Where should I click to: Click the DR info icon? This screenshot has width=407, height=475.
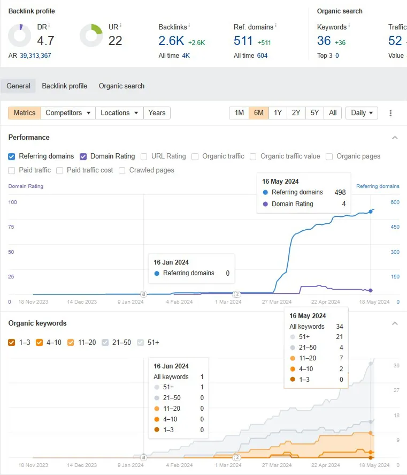(49, 26)
